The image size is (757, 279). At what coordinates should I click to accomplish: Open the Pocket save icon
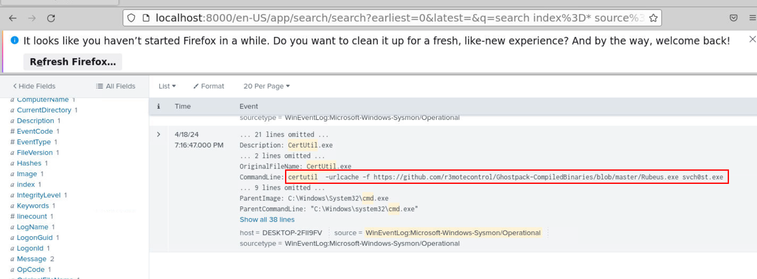734,18
